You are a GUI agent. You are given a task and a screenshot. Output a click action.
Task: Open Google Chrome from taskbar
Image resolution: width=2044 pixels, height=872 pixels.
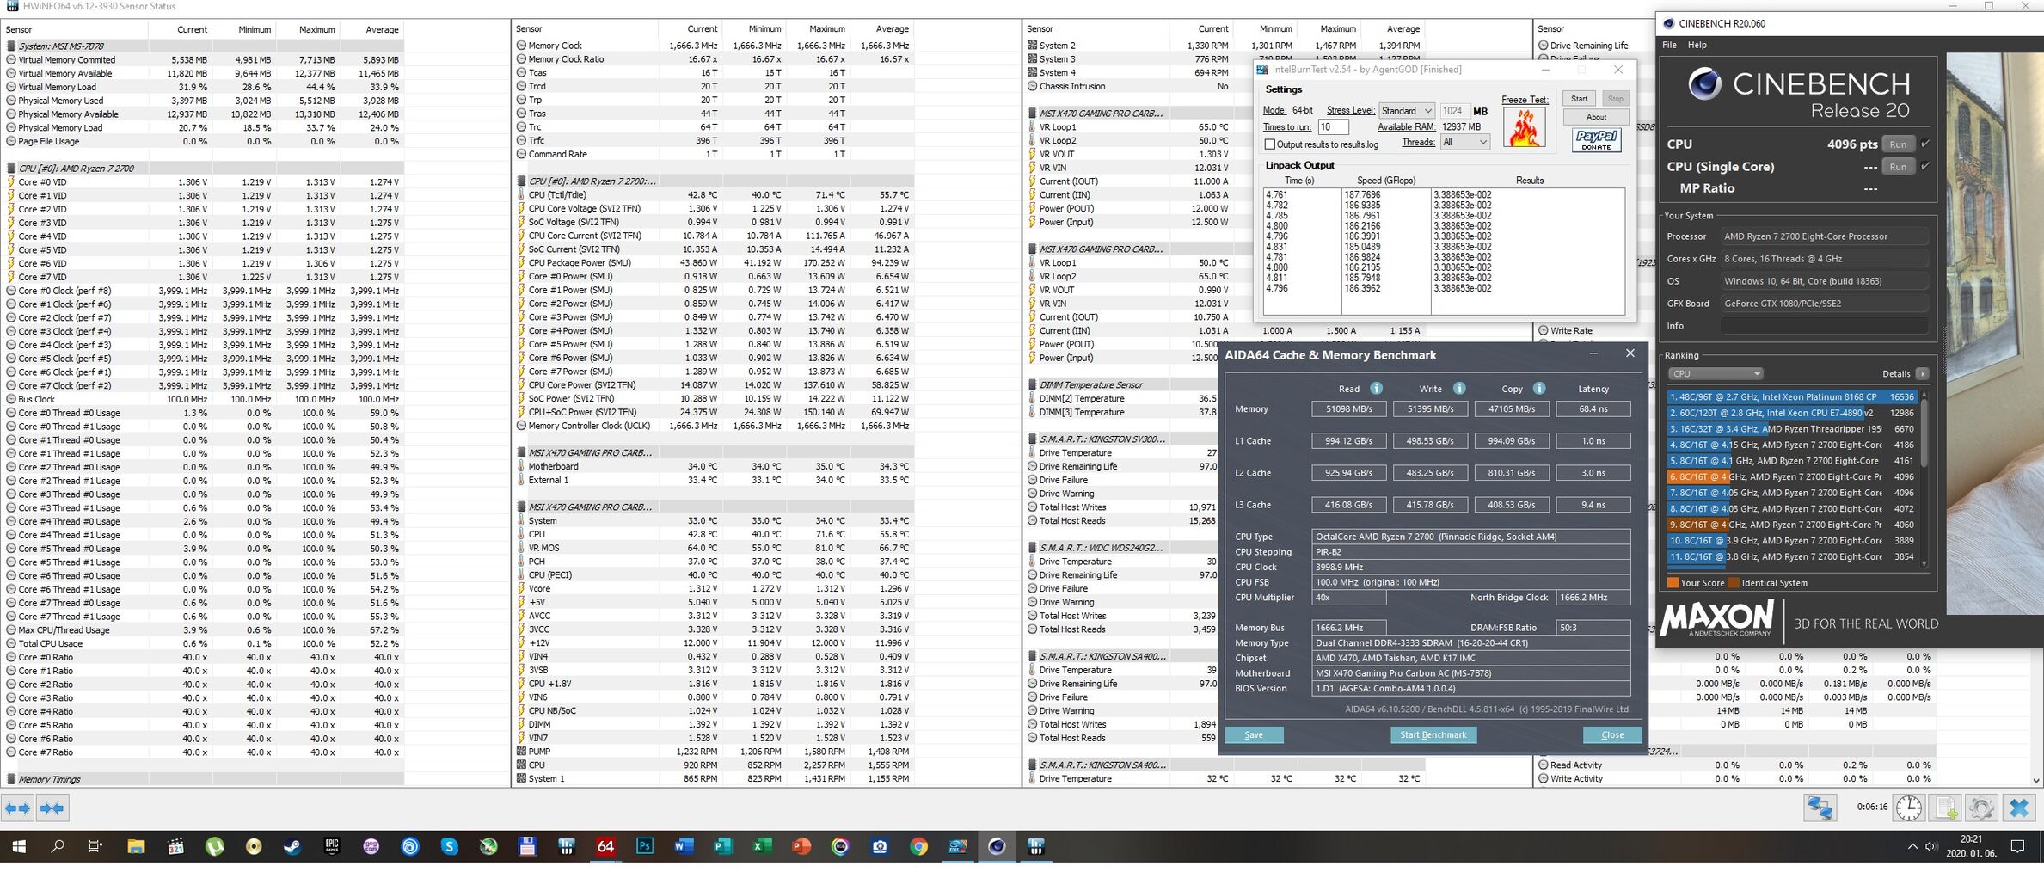click(918, 846)
